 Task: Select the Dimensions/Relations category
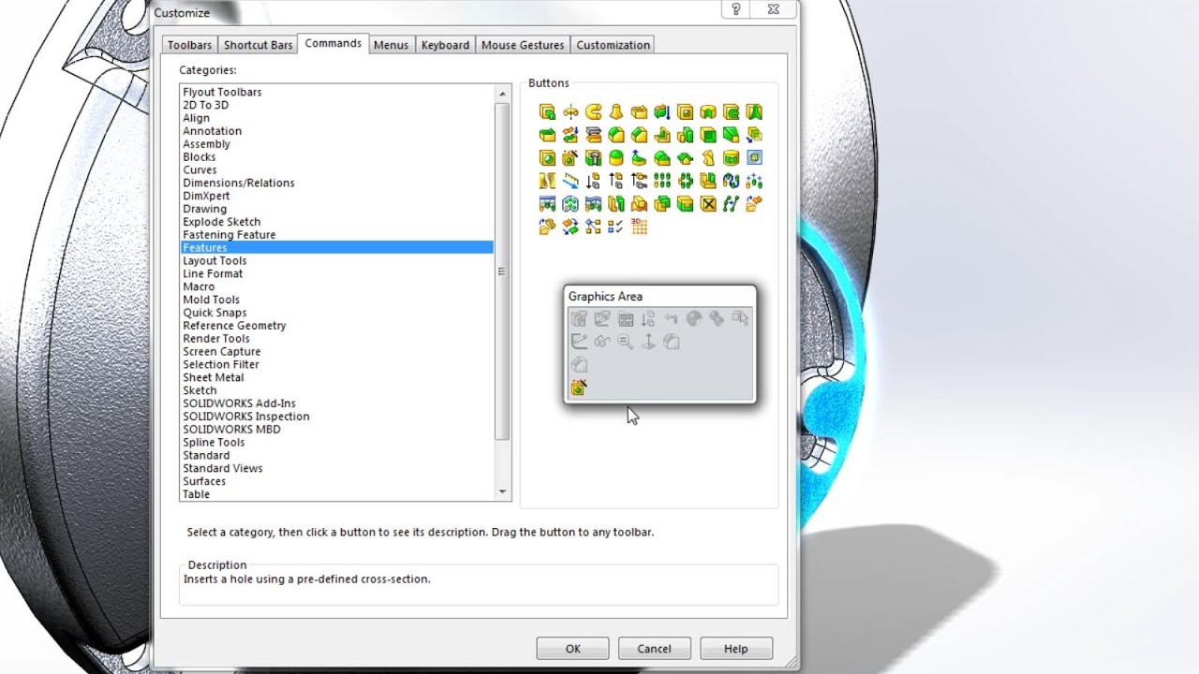point(239,183)
